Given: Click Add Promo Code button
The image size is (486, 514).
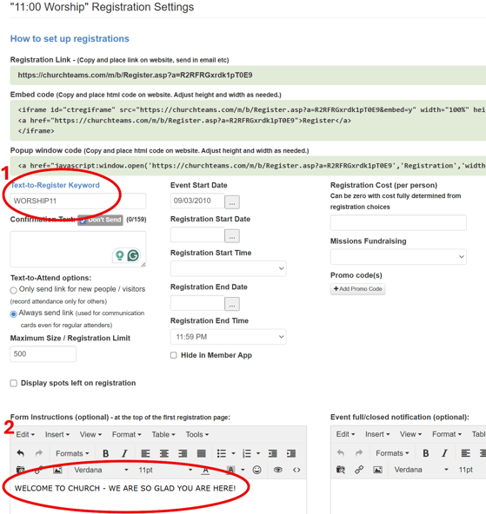Looking at the screenshot, I should tap(357, 289).
